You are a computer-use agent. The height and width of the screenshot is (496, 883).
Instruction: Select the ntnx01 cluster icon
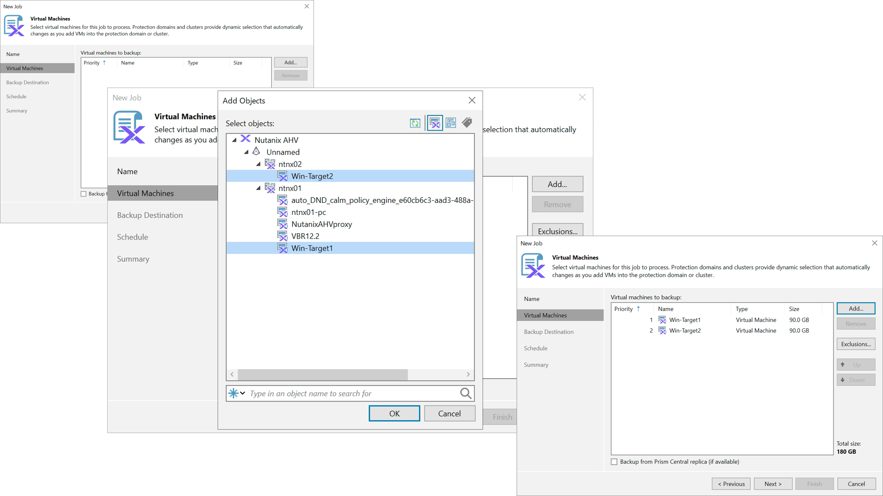(x=270, y=188)
